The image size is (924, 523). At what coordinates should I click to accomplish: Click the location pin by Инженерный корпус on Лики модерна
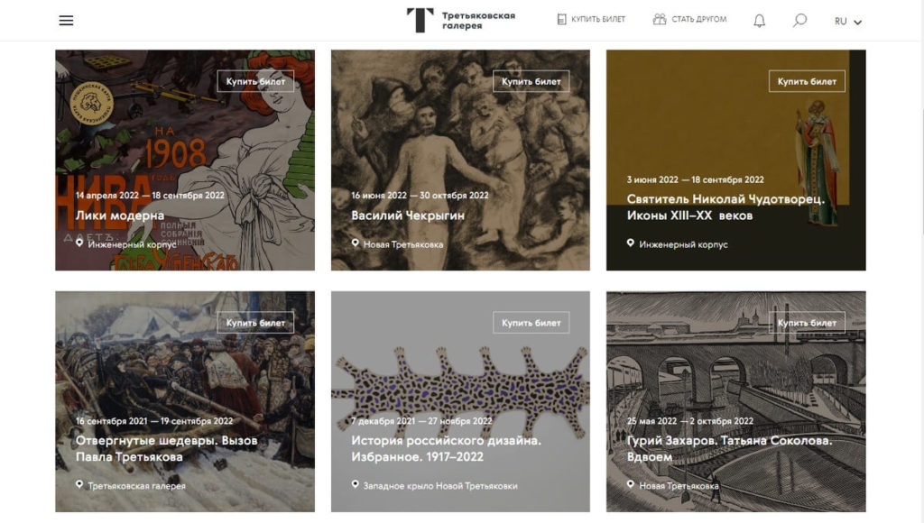[79, 243]
